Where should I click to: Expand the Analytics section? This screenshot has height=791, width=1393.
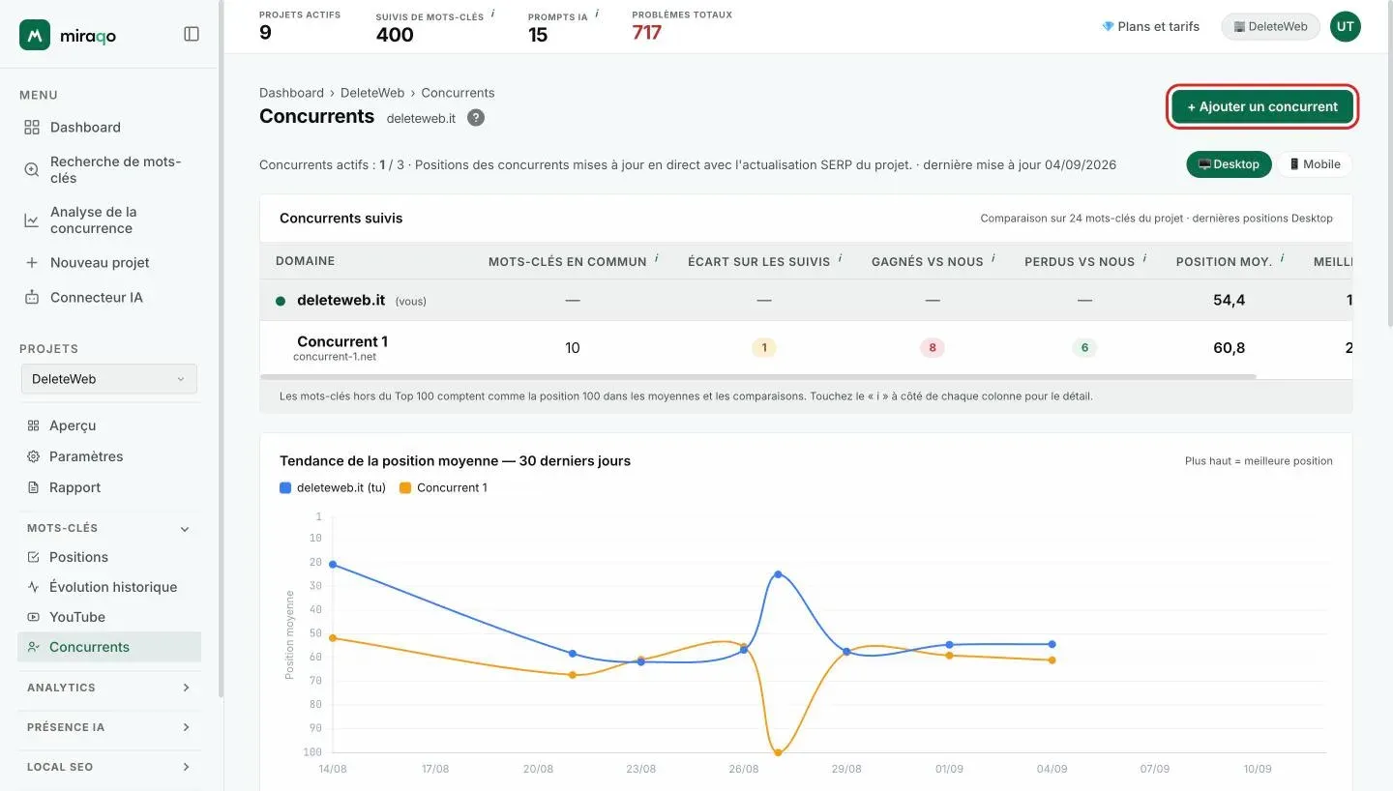[108, 688]
